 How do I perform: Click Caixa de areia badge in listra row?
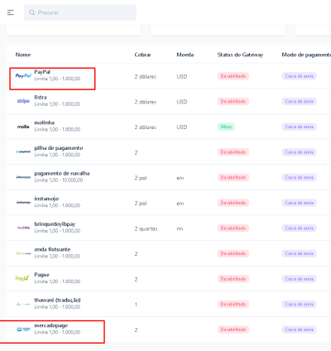(299, 101)
